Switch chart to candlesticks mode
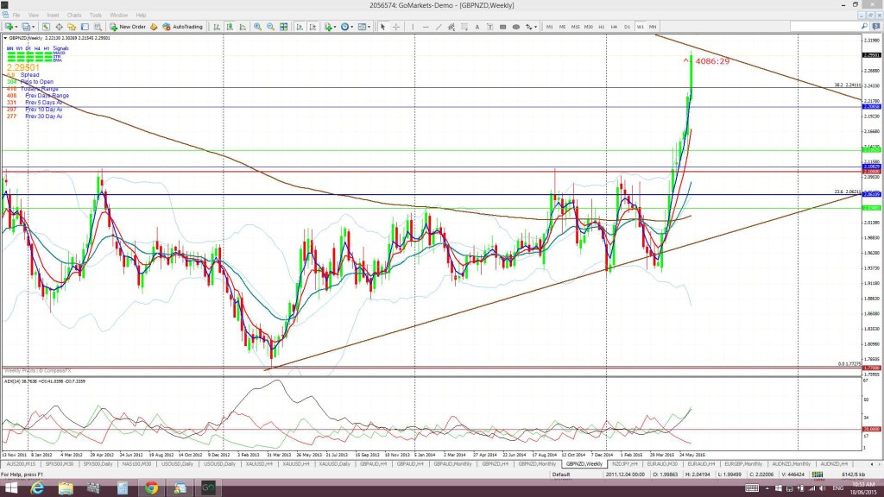Image resolution: width=884 pixels, height=497 pixels. click(x=230, y=27)
